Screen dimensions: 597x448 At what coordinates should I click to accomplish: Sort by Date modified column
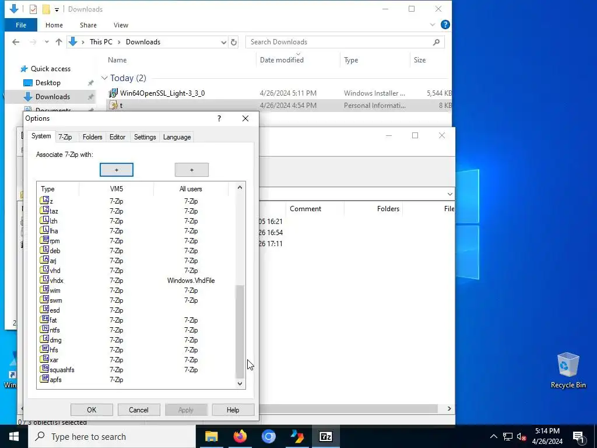pyautogui.click(x=282, y=60)
